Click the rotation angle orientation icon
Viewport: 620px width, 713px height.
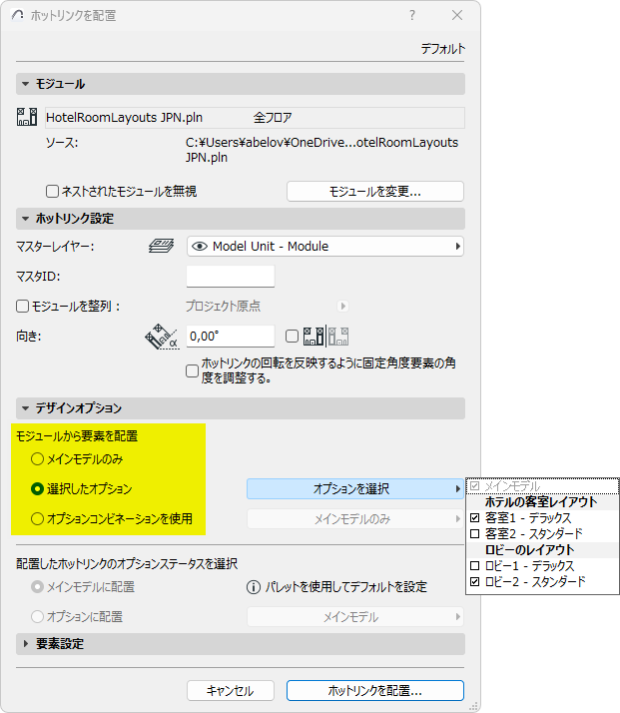click(162, 337)
